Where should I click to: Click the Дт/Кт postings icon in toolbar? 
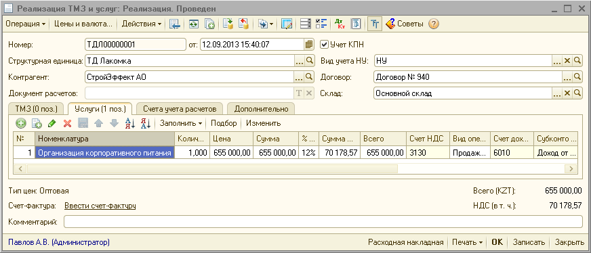click(340, 24)
